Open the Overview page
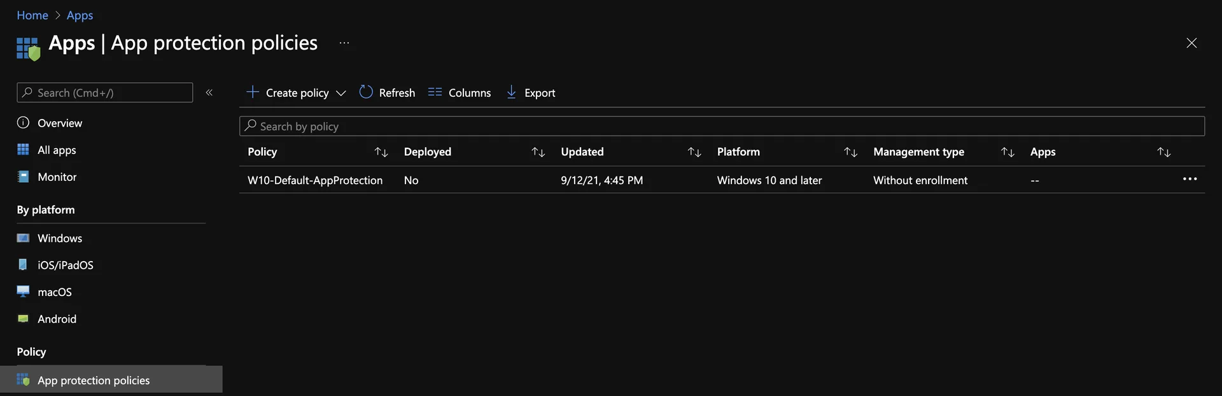The image size is (1222, 396). tap(60, 123)
